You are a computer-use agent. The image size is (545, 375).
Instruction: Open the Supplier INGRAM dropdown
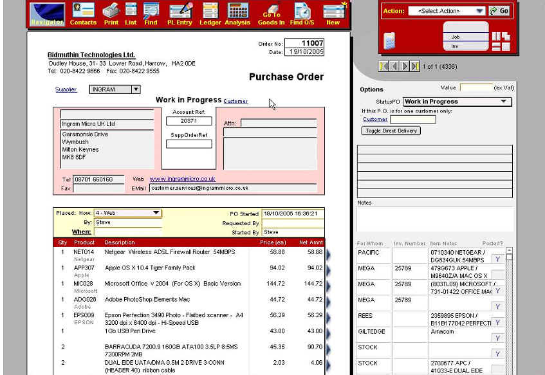pos(115,89)
